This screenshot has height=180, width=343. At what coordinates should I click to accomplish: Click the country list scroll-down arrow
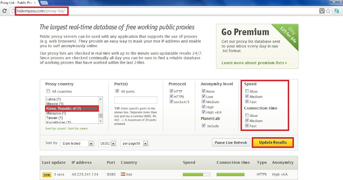click(100, 121)
